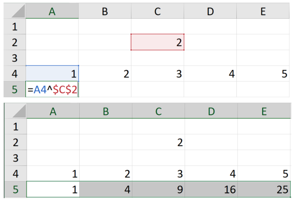Image resolution: width=293 pixels, height=200 pixels.
Task: Click cell A5 with value 1 in bottom sheet
Action: (x=53, y=189)
